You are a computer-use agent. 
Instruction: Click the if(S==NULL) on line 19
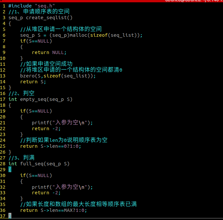[36, 111]
